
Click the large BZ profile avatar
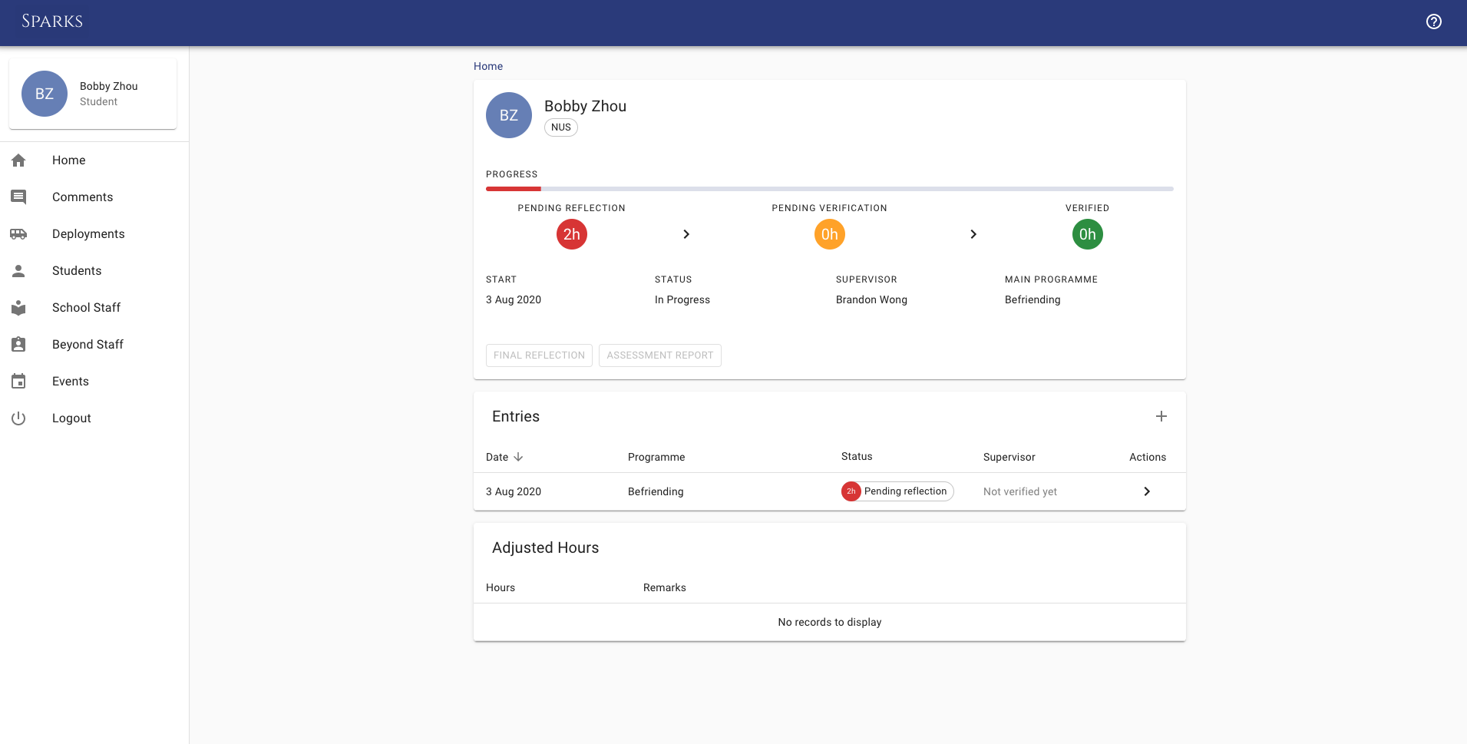(x=509, y=115)
